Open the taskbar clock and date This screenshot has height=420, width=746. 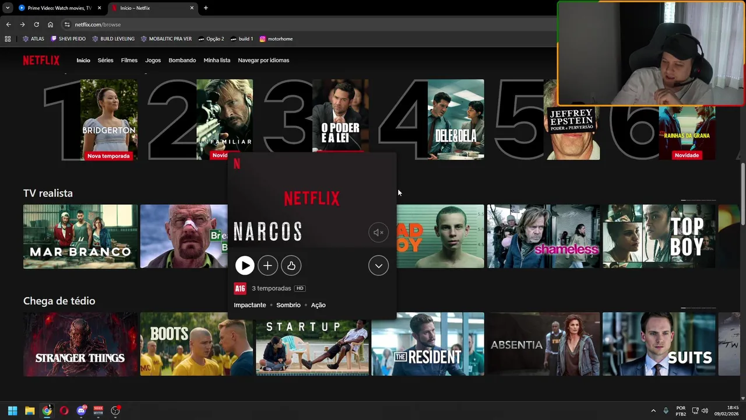(x=727, y=411)
